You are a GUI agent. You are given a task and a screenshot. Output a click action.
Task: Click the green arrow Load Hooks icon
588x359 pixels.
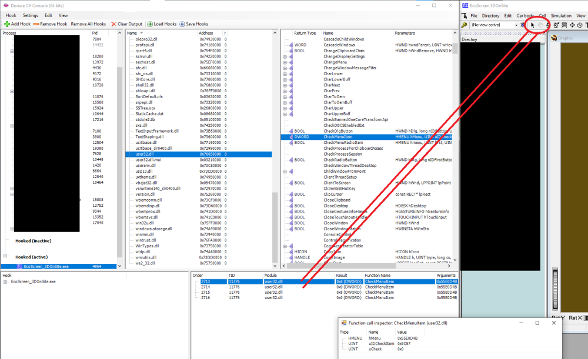(149, 24)
